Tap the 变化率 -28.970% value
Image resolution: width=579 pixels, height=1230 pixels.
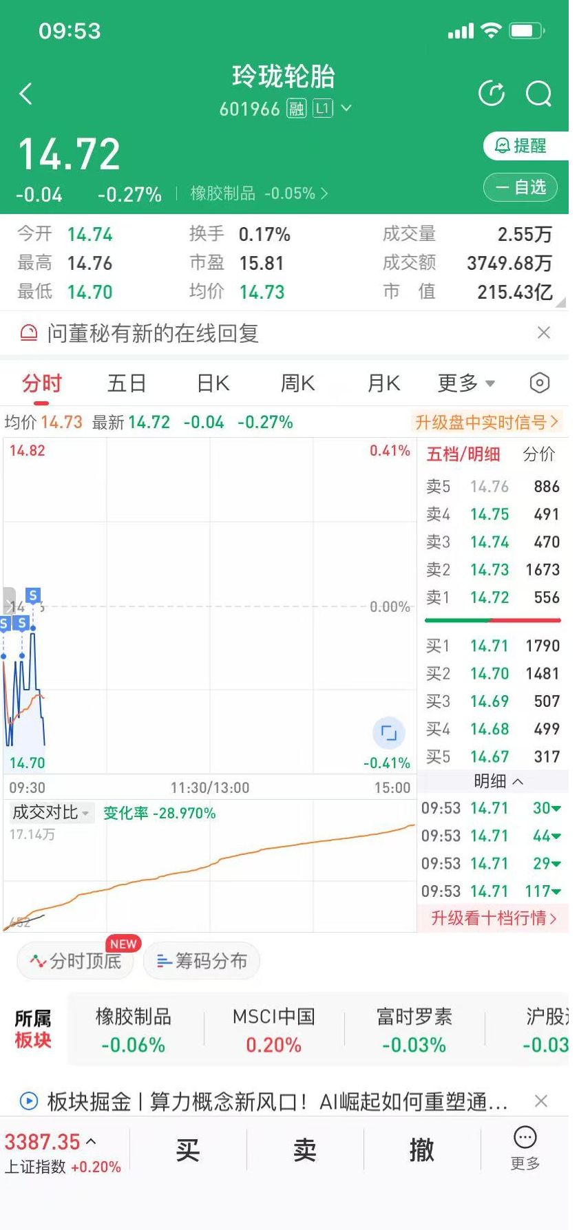[160, 814]
